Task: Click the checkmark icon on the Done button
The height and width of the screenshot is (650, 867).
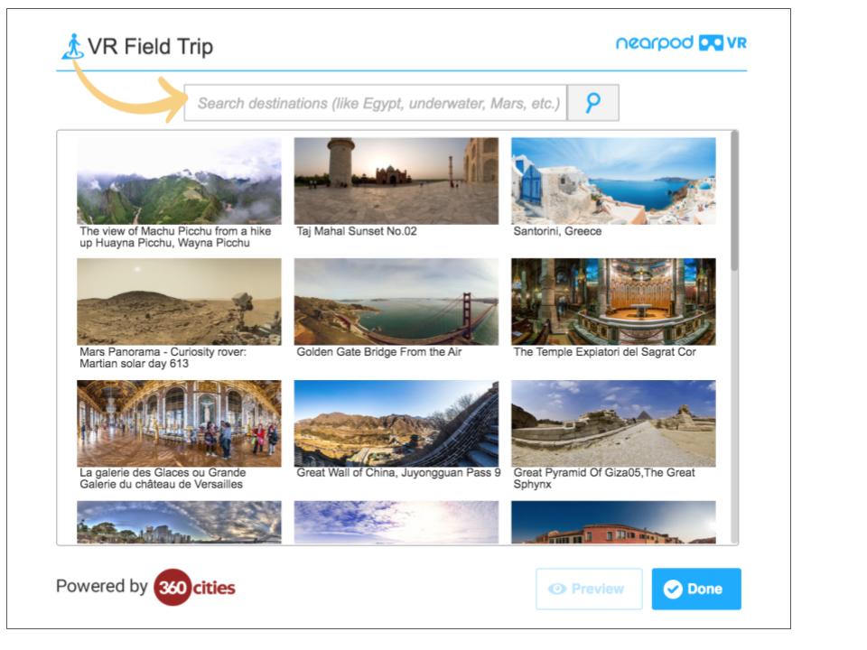Action: click(673, 590)
